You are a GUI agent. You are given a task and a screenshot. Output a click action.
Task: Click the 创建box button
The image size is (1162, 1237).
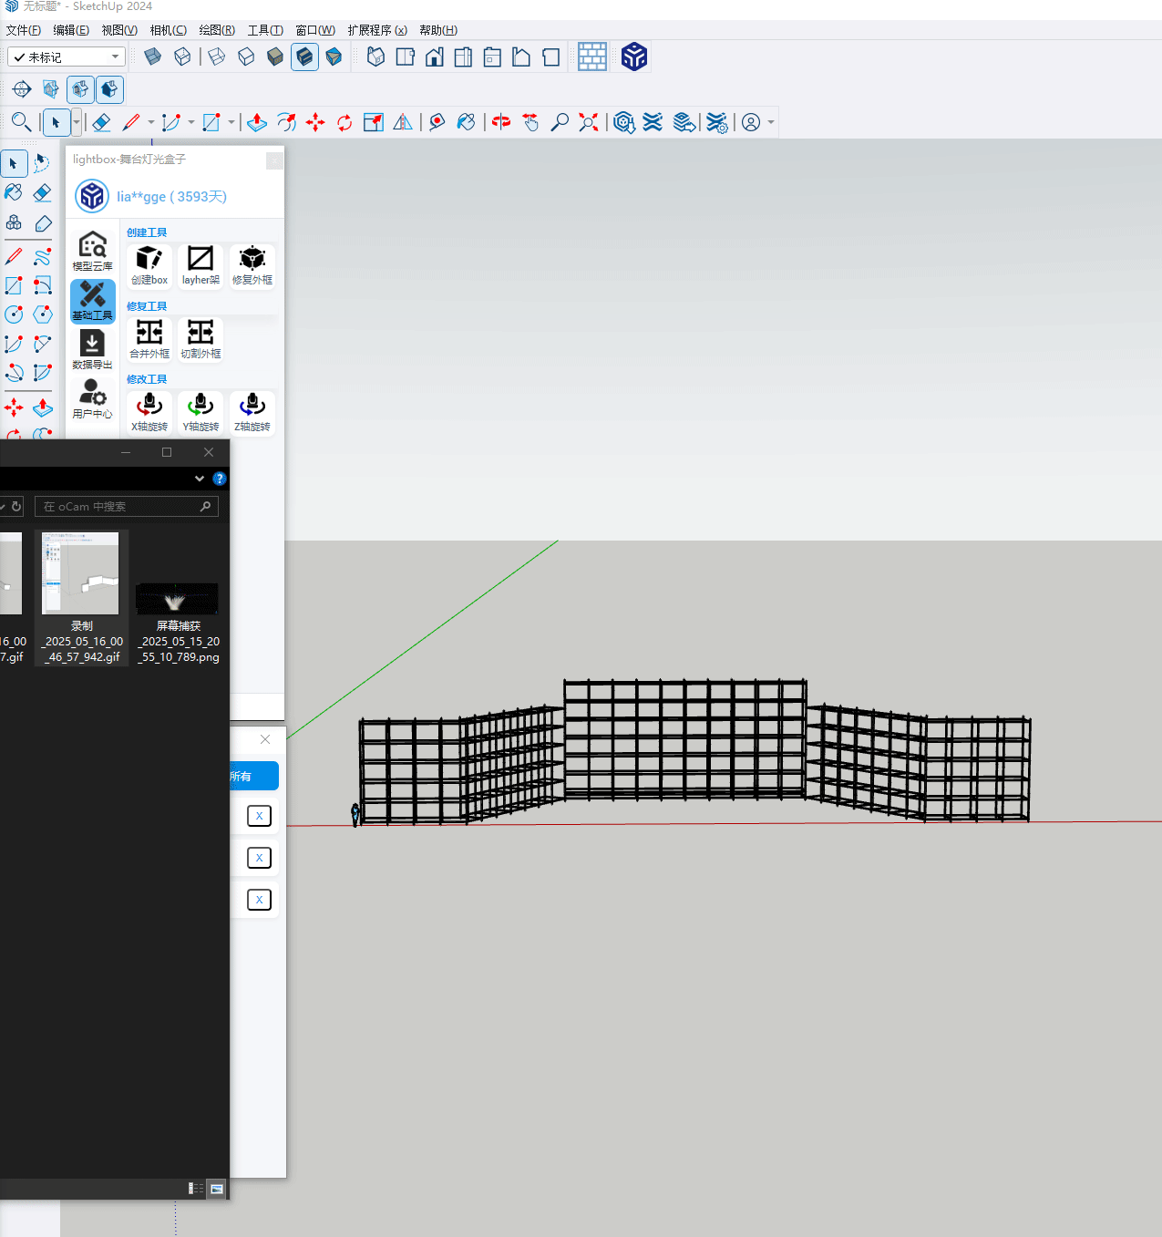tap(149, 265)
